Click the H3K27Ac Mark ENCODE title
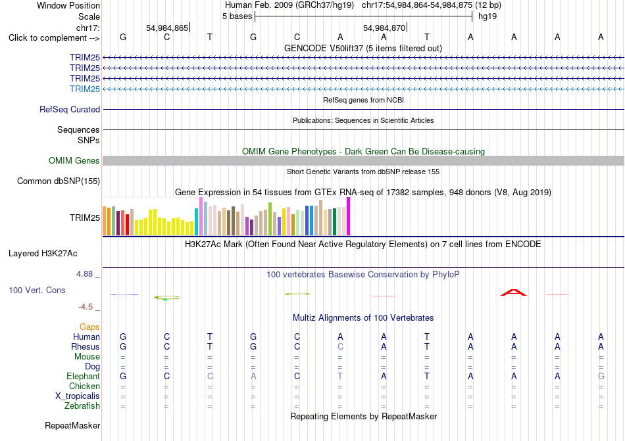This screenshot has width=625, height=441. click(363, 244)
